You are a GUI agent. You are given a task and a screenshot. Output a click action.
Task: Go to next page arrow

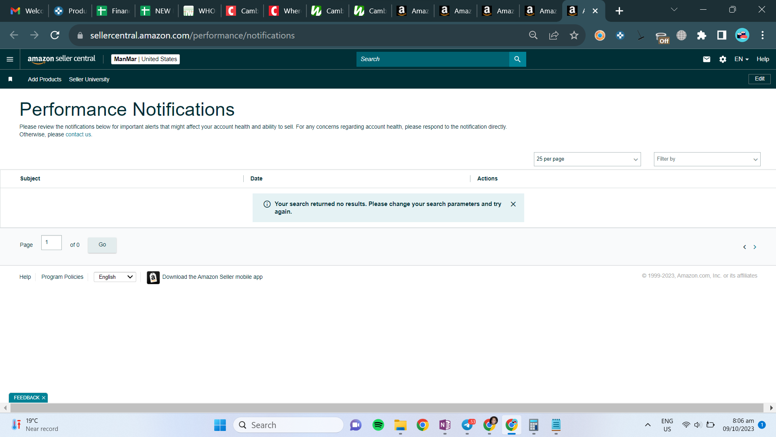[x=755, y=247]
